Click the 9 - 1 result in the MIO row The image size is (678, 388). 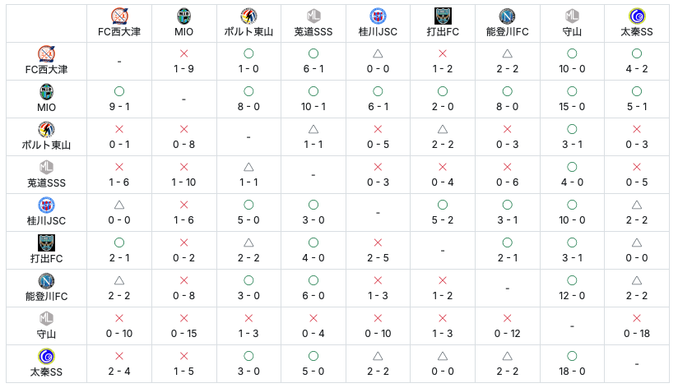120,107
